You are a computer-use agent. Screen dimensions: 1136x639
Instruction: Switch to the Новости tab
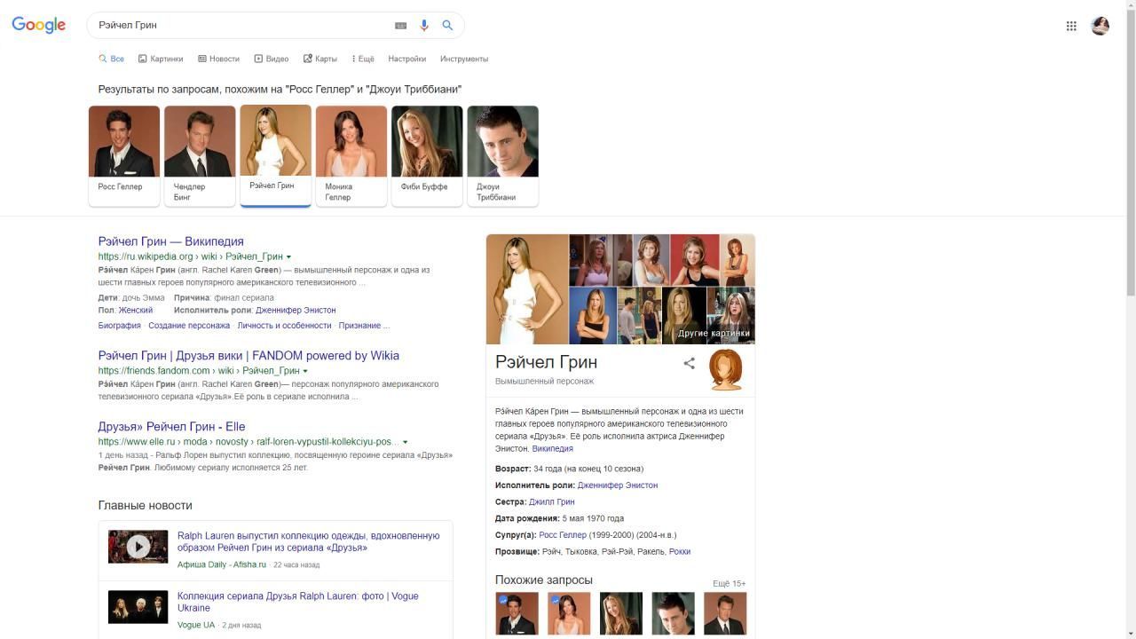[218, 59]
